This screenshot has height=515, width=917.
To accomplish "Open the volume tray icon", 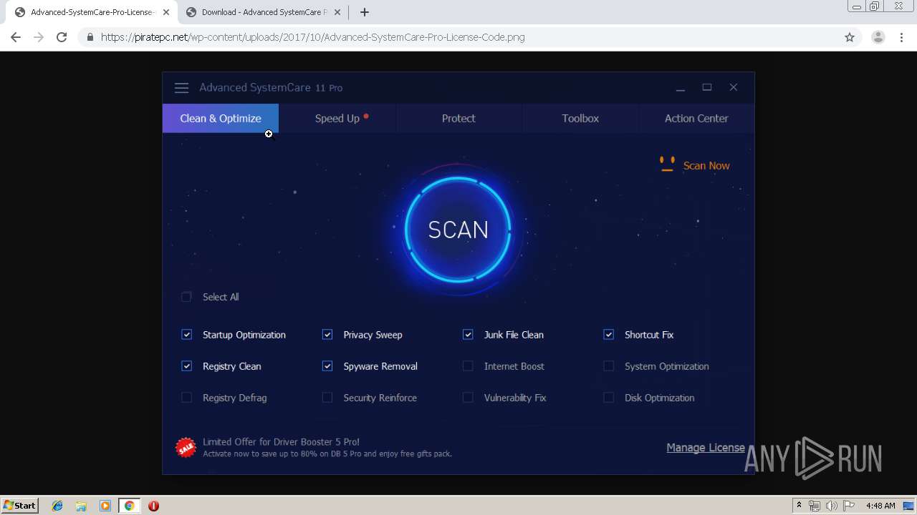I will pos(832,506).
